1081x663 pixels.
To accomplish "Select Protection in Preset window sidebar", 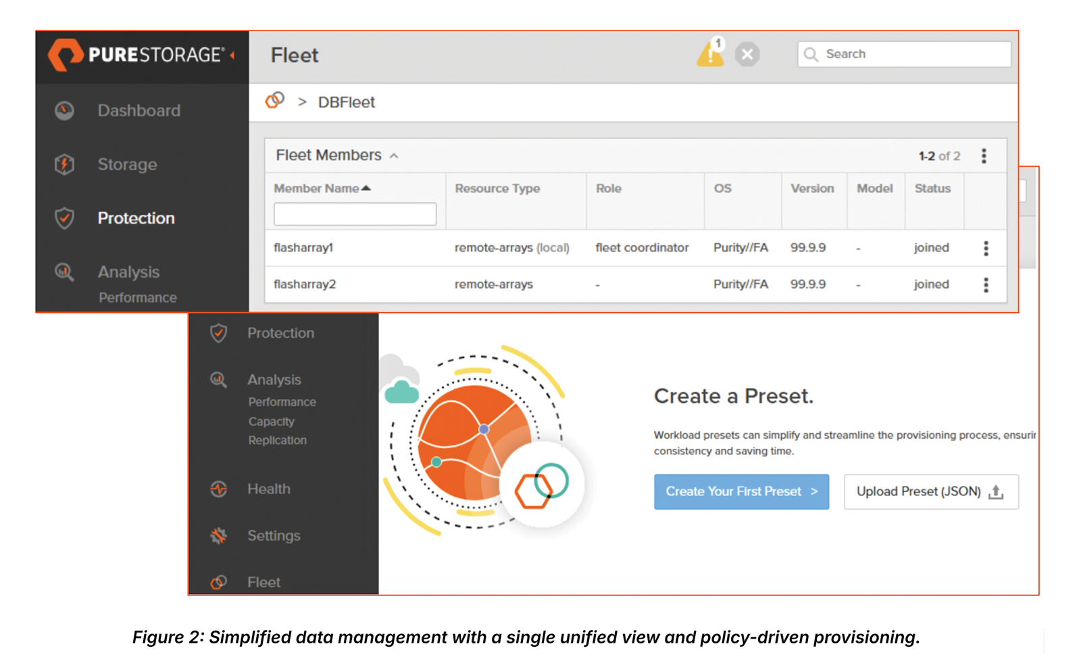I will coord(280,333).
